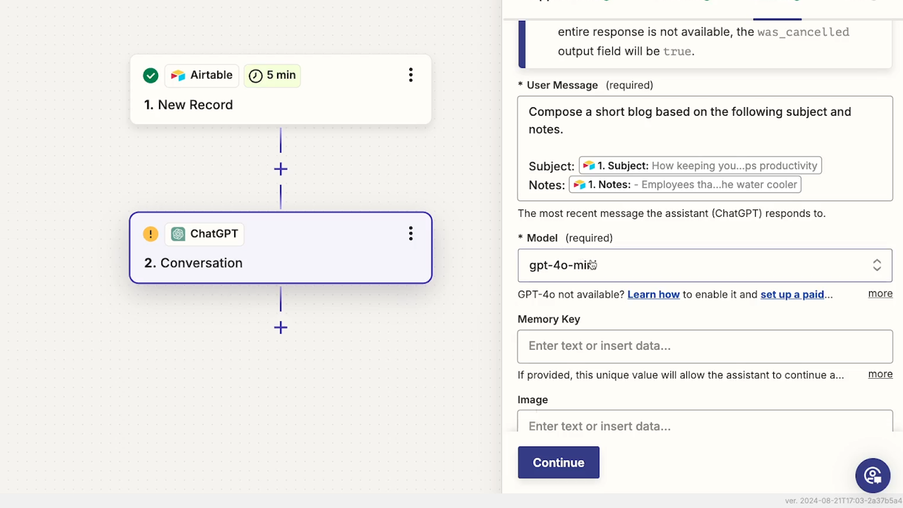Follow the Learn how link
The width and height of the screenshot is (903, 508).
pyautogui.click(x=654, y=295)
